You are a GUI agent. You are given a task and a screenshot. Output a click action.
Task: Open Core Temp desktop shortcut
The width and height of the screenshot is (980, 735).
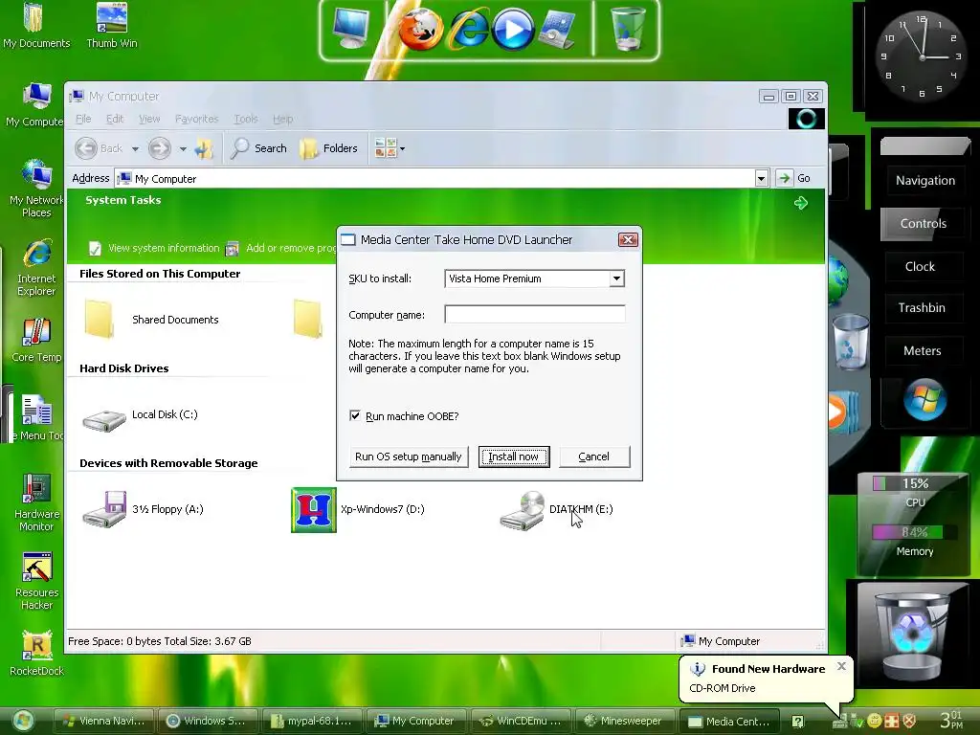[x=36, y=341]
